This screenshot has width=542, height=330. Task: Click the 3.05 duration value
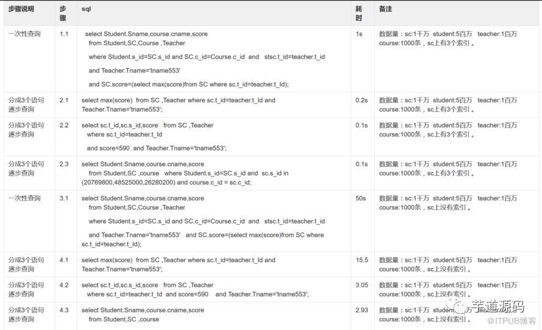click(362, 285)
